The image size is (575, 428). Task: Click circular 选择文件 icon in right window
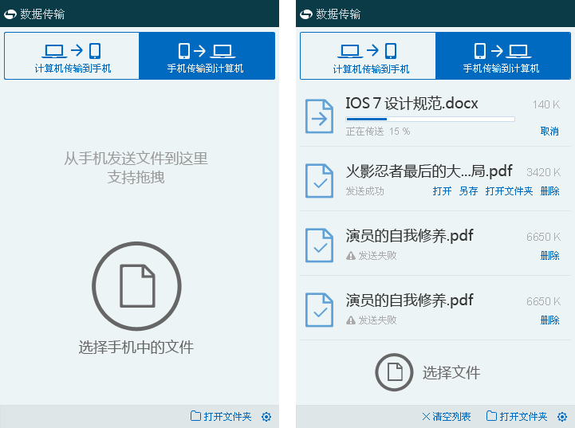[394, 372]
